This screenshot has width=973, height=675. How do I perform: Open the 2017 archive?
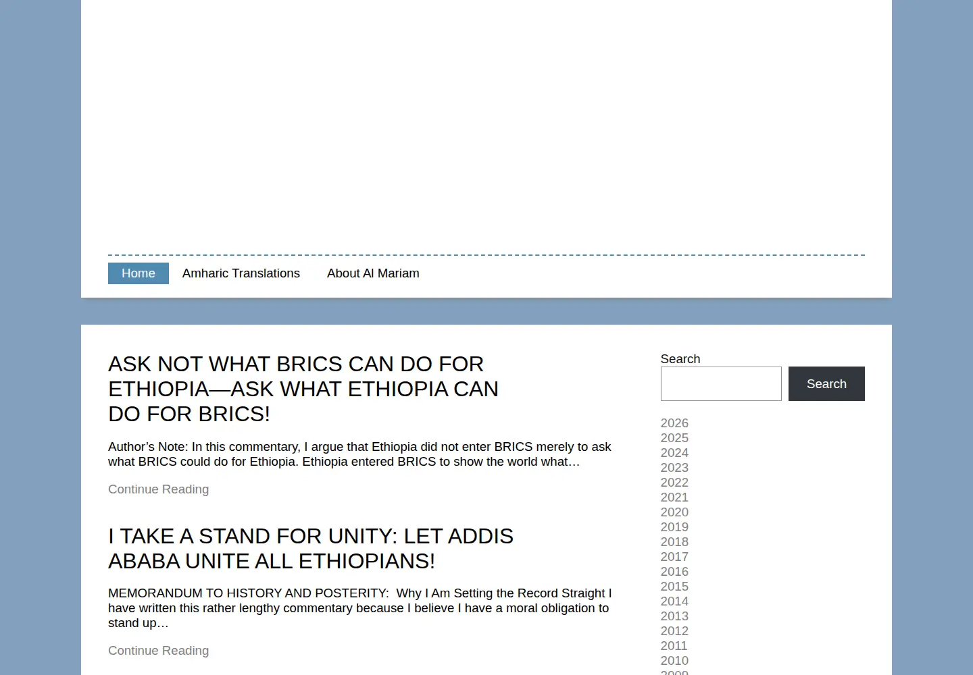(674, 557)
